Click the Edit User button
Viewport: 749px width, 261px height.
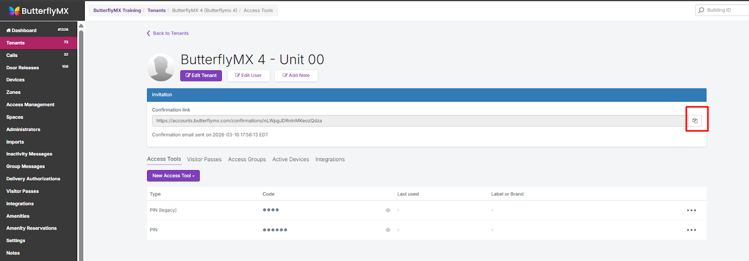coord(248,75)
